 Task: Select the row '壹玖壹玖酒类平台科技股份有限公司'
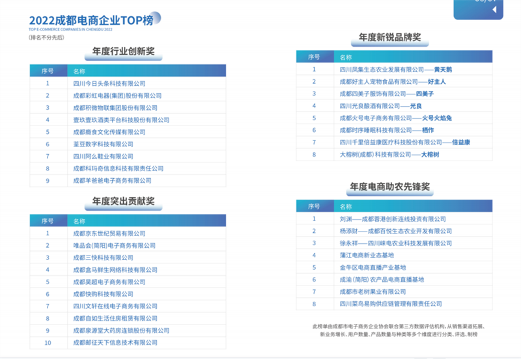click(x=128, y=120)
